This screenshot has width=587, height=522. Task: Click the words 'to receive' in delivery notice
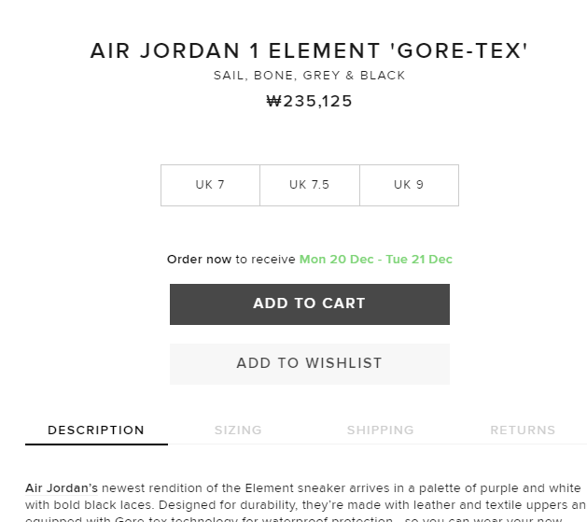265,260
